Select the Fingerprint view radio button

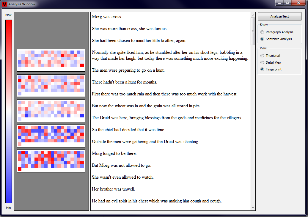click(x=262, y=69)
